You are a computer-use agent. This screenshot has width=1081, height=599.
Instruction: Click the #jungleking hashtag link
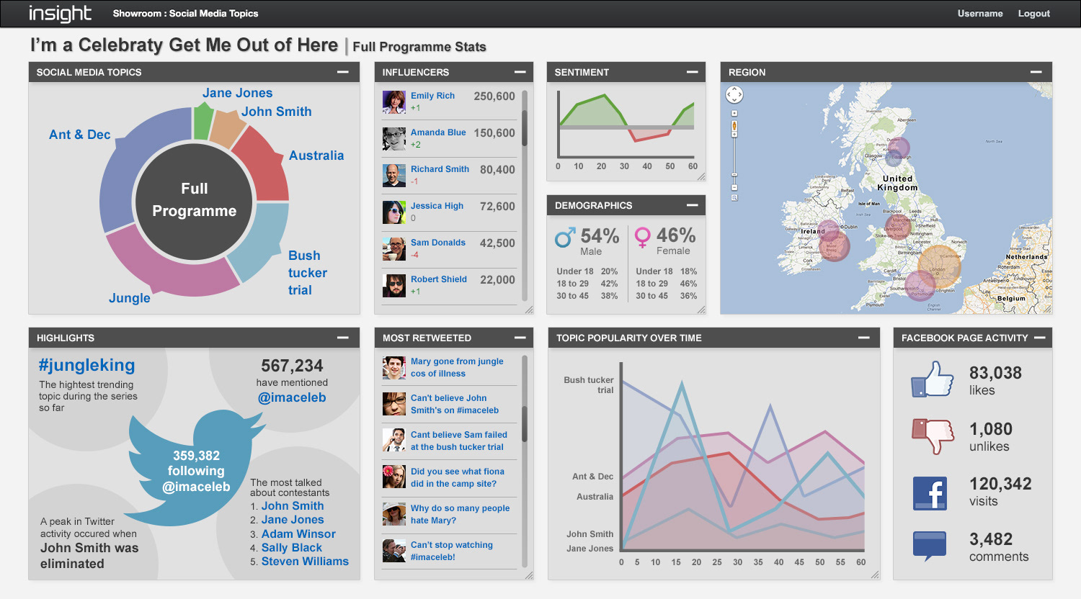click(86, 366)
